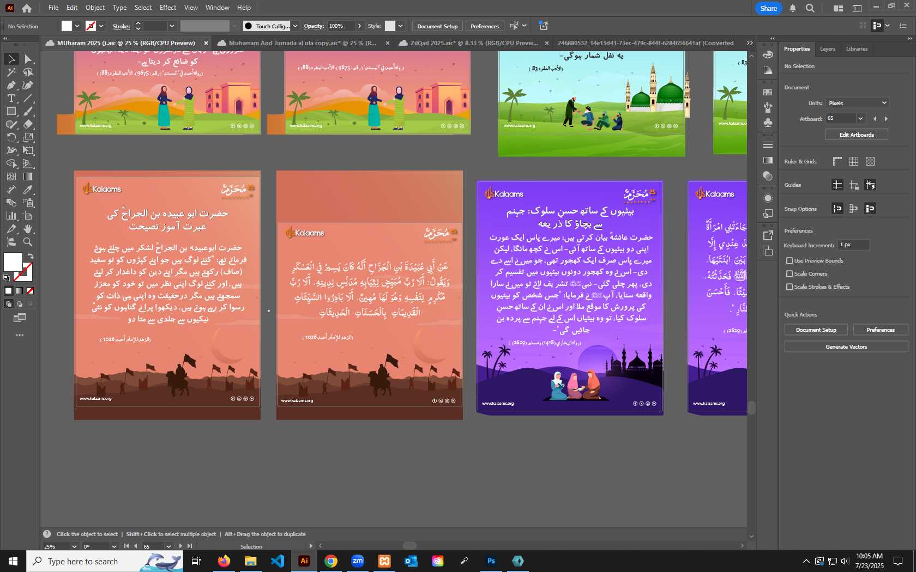Screen dimensions: 916x572
Task: Open the Swatches panel icon
Action: coord(768,92)
